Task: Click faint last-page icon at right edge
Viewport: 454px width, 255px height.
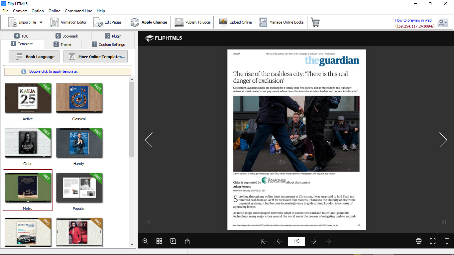Action: 444,222
